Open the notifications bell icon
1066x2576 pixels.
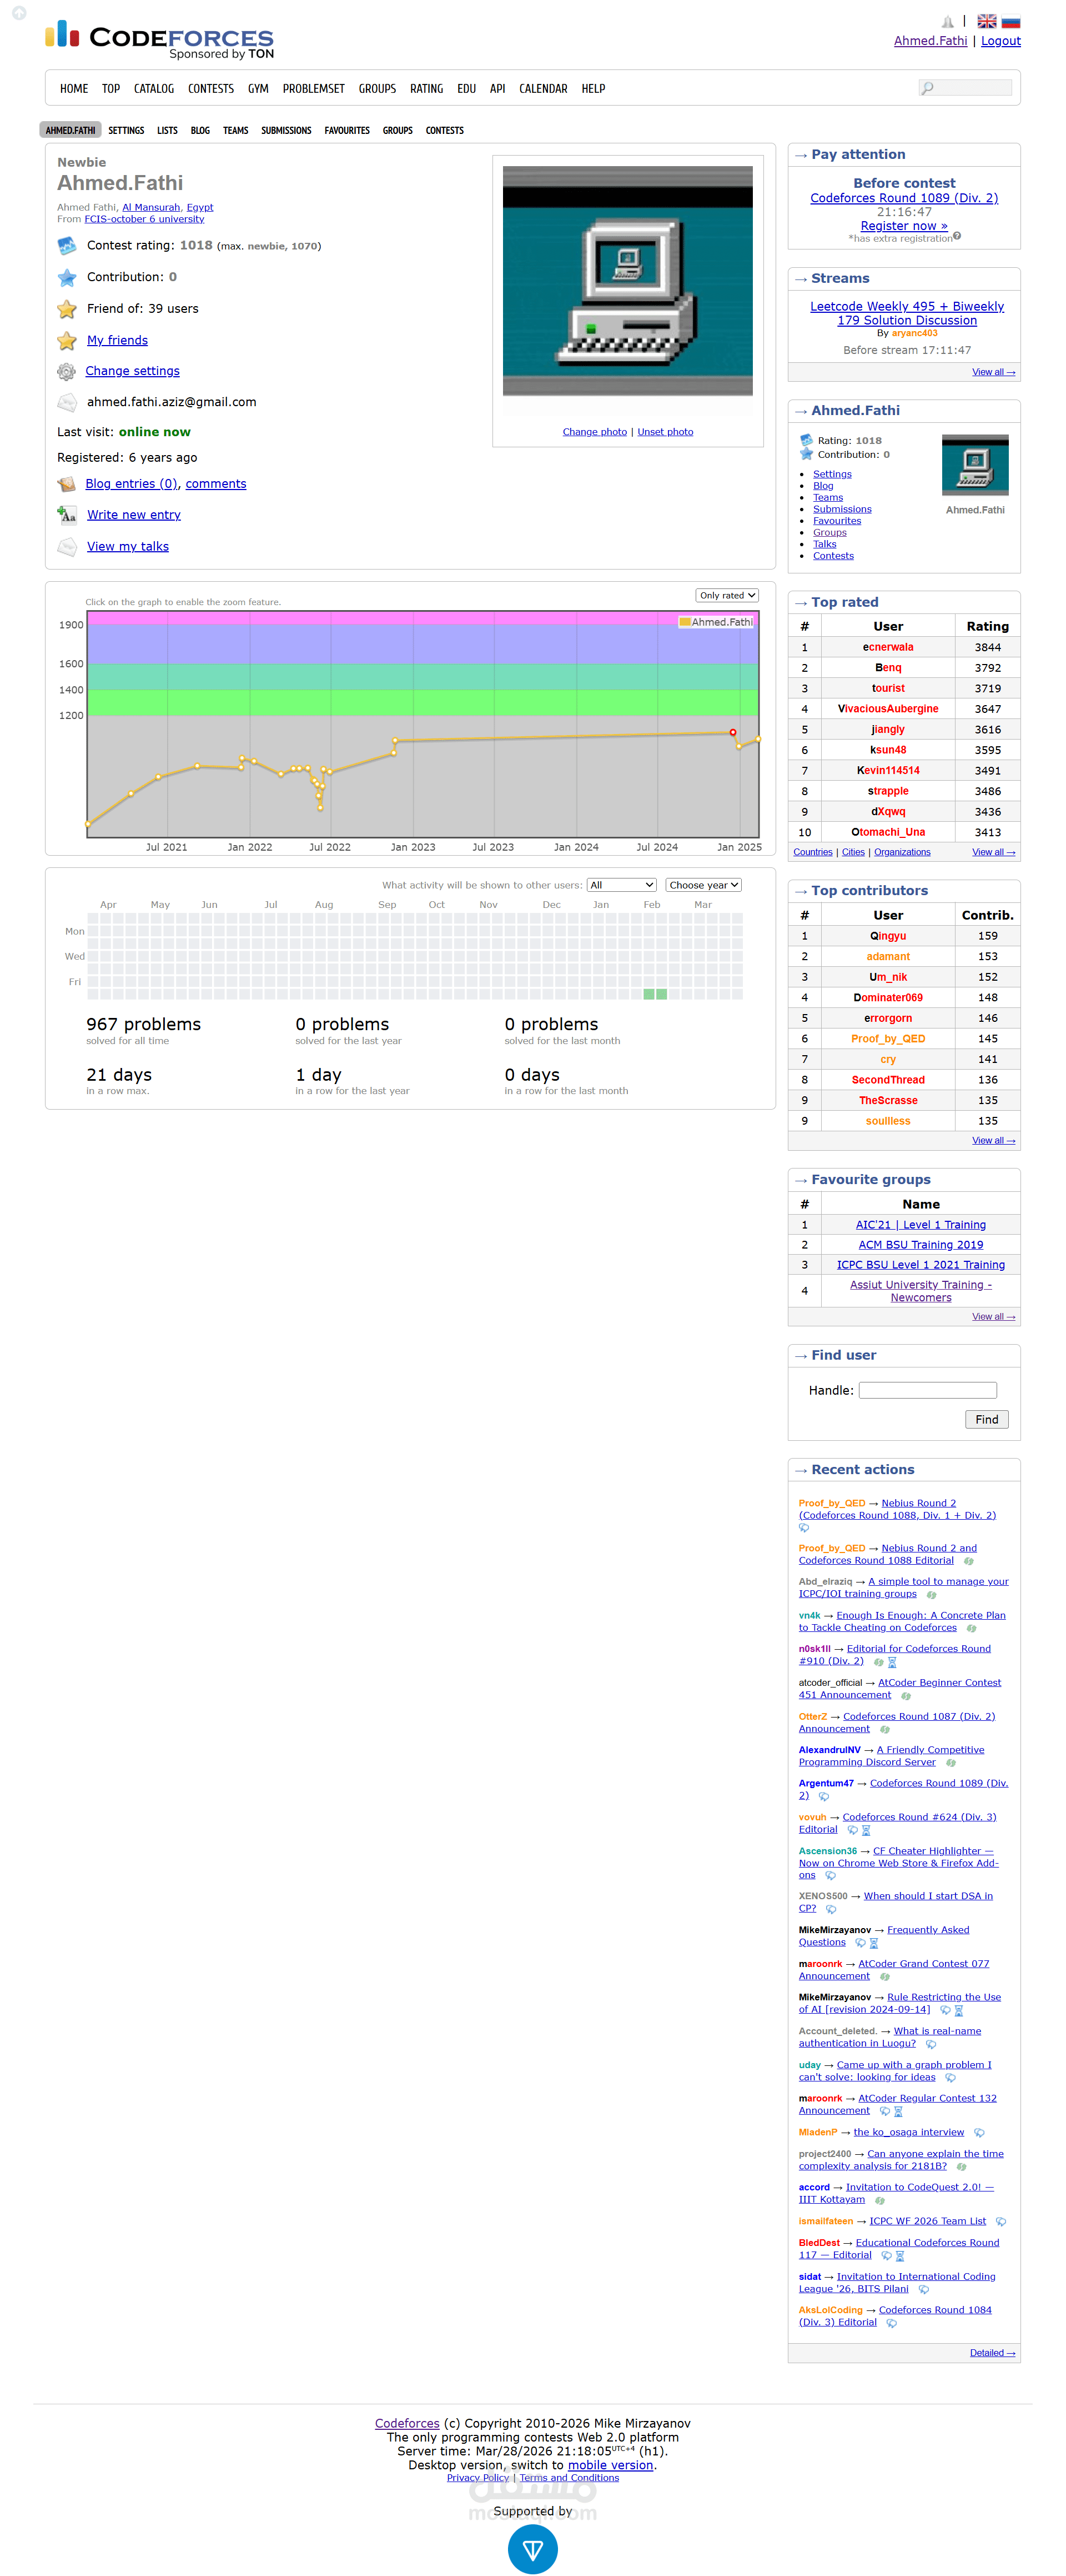click(947, 22)
